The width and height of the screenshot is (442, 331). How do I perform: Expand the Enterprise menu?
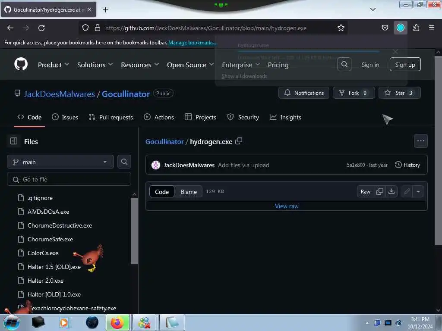tap(241, 65)
